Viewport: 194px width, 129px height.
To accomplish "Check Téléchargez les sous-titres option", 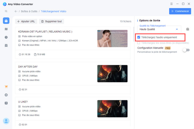I will (139, 43).
